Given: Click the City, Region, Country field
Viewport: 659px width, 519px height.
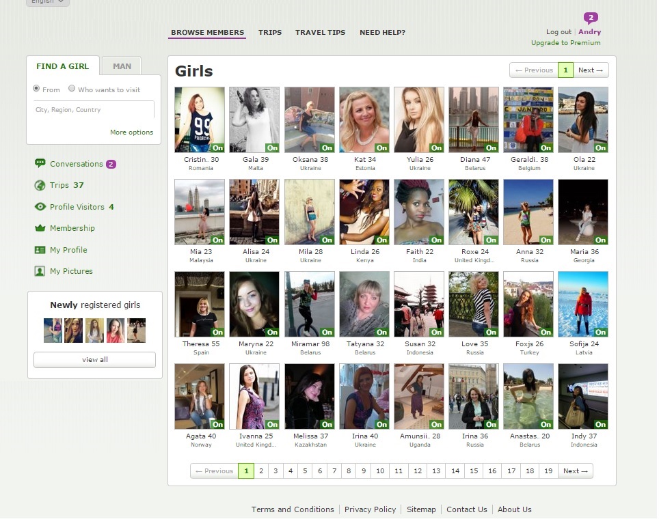Looking at the screenshot, I should tap(94, 109).
